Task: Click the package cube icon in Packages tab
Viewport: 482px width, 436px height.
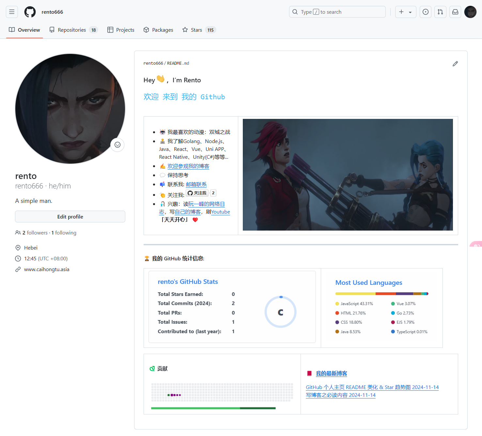Action: point(146,30)
